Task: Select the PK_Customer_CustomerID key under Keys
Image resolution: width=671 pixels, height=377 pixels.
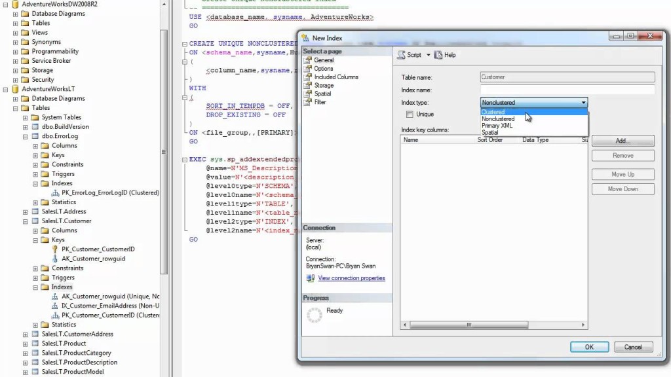Action: click(x=98, y=249)
